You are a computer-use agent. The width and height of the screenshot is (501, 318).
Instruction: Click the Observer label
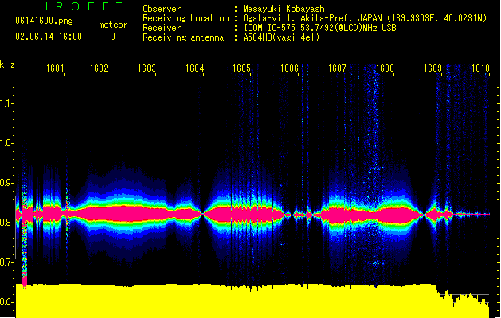coord(162,9)
